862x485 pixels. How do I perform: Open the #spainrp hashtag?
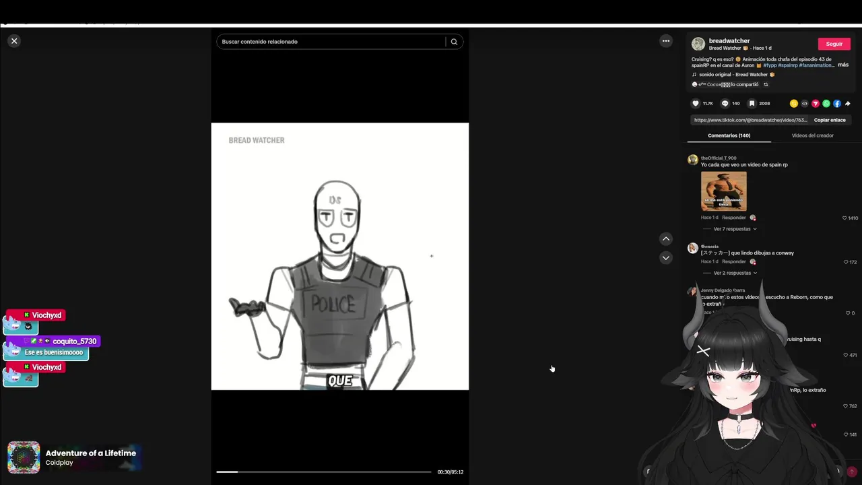787,65
